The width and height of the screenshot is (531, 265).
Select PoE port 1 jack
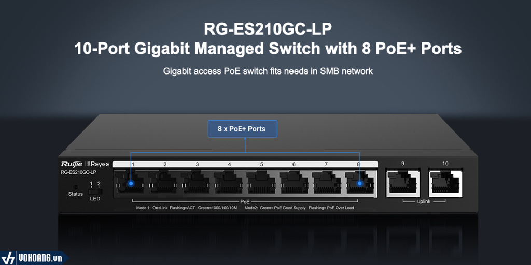click(x=129, y=183)
